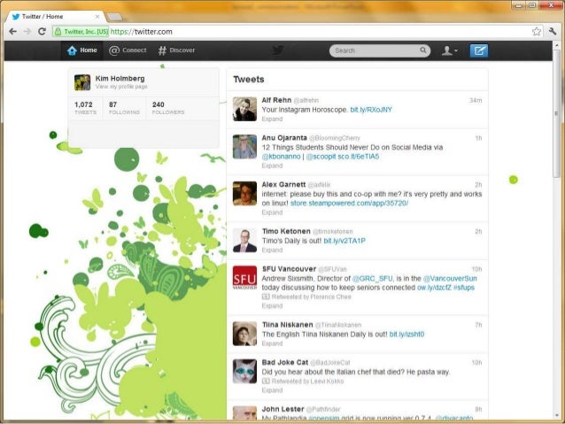
Task: Expand Timo Ketonen's tweet
Action: [272, 250]
